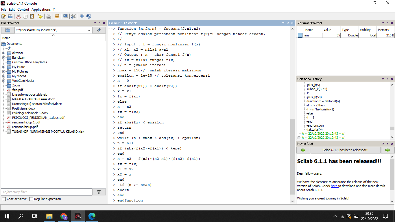The width and height of the screenshot is (395, 222).
Task: Expand the My Videos folder
Action: tap(4, 76)
